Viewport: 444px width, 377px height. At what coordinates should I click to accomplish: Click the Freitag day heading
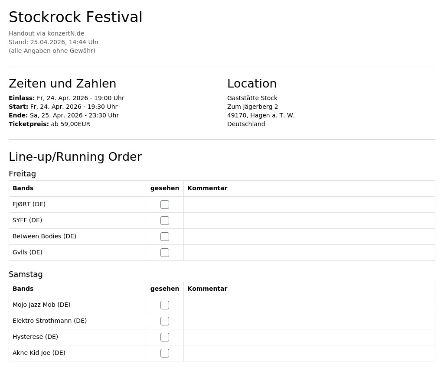23,174
